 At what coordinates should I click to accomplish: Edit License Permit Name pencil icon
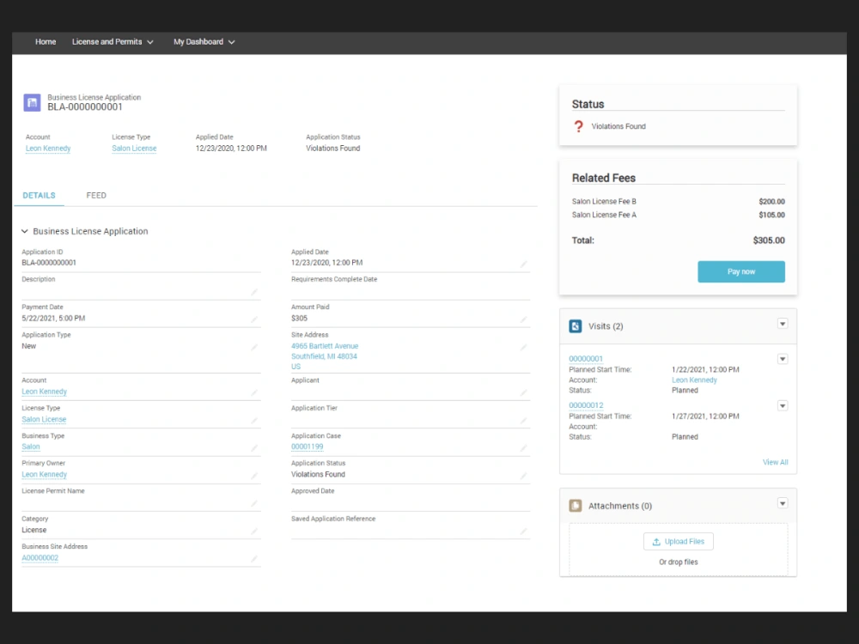click(x=253, y=503)
